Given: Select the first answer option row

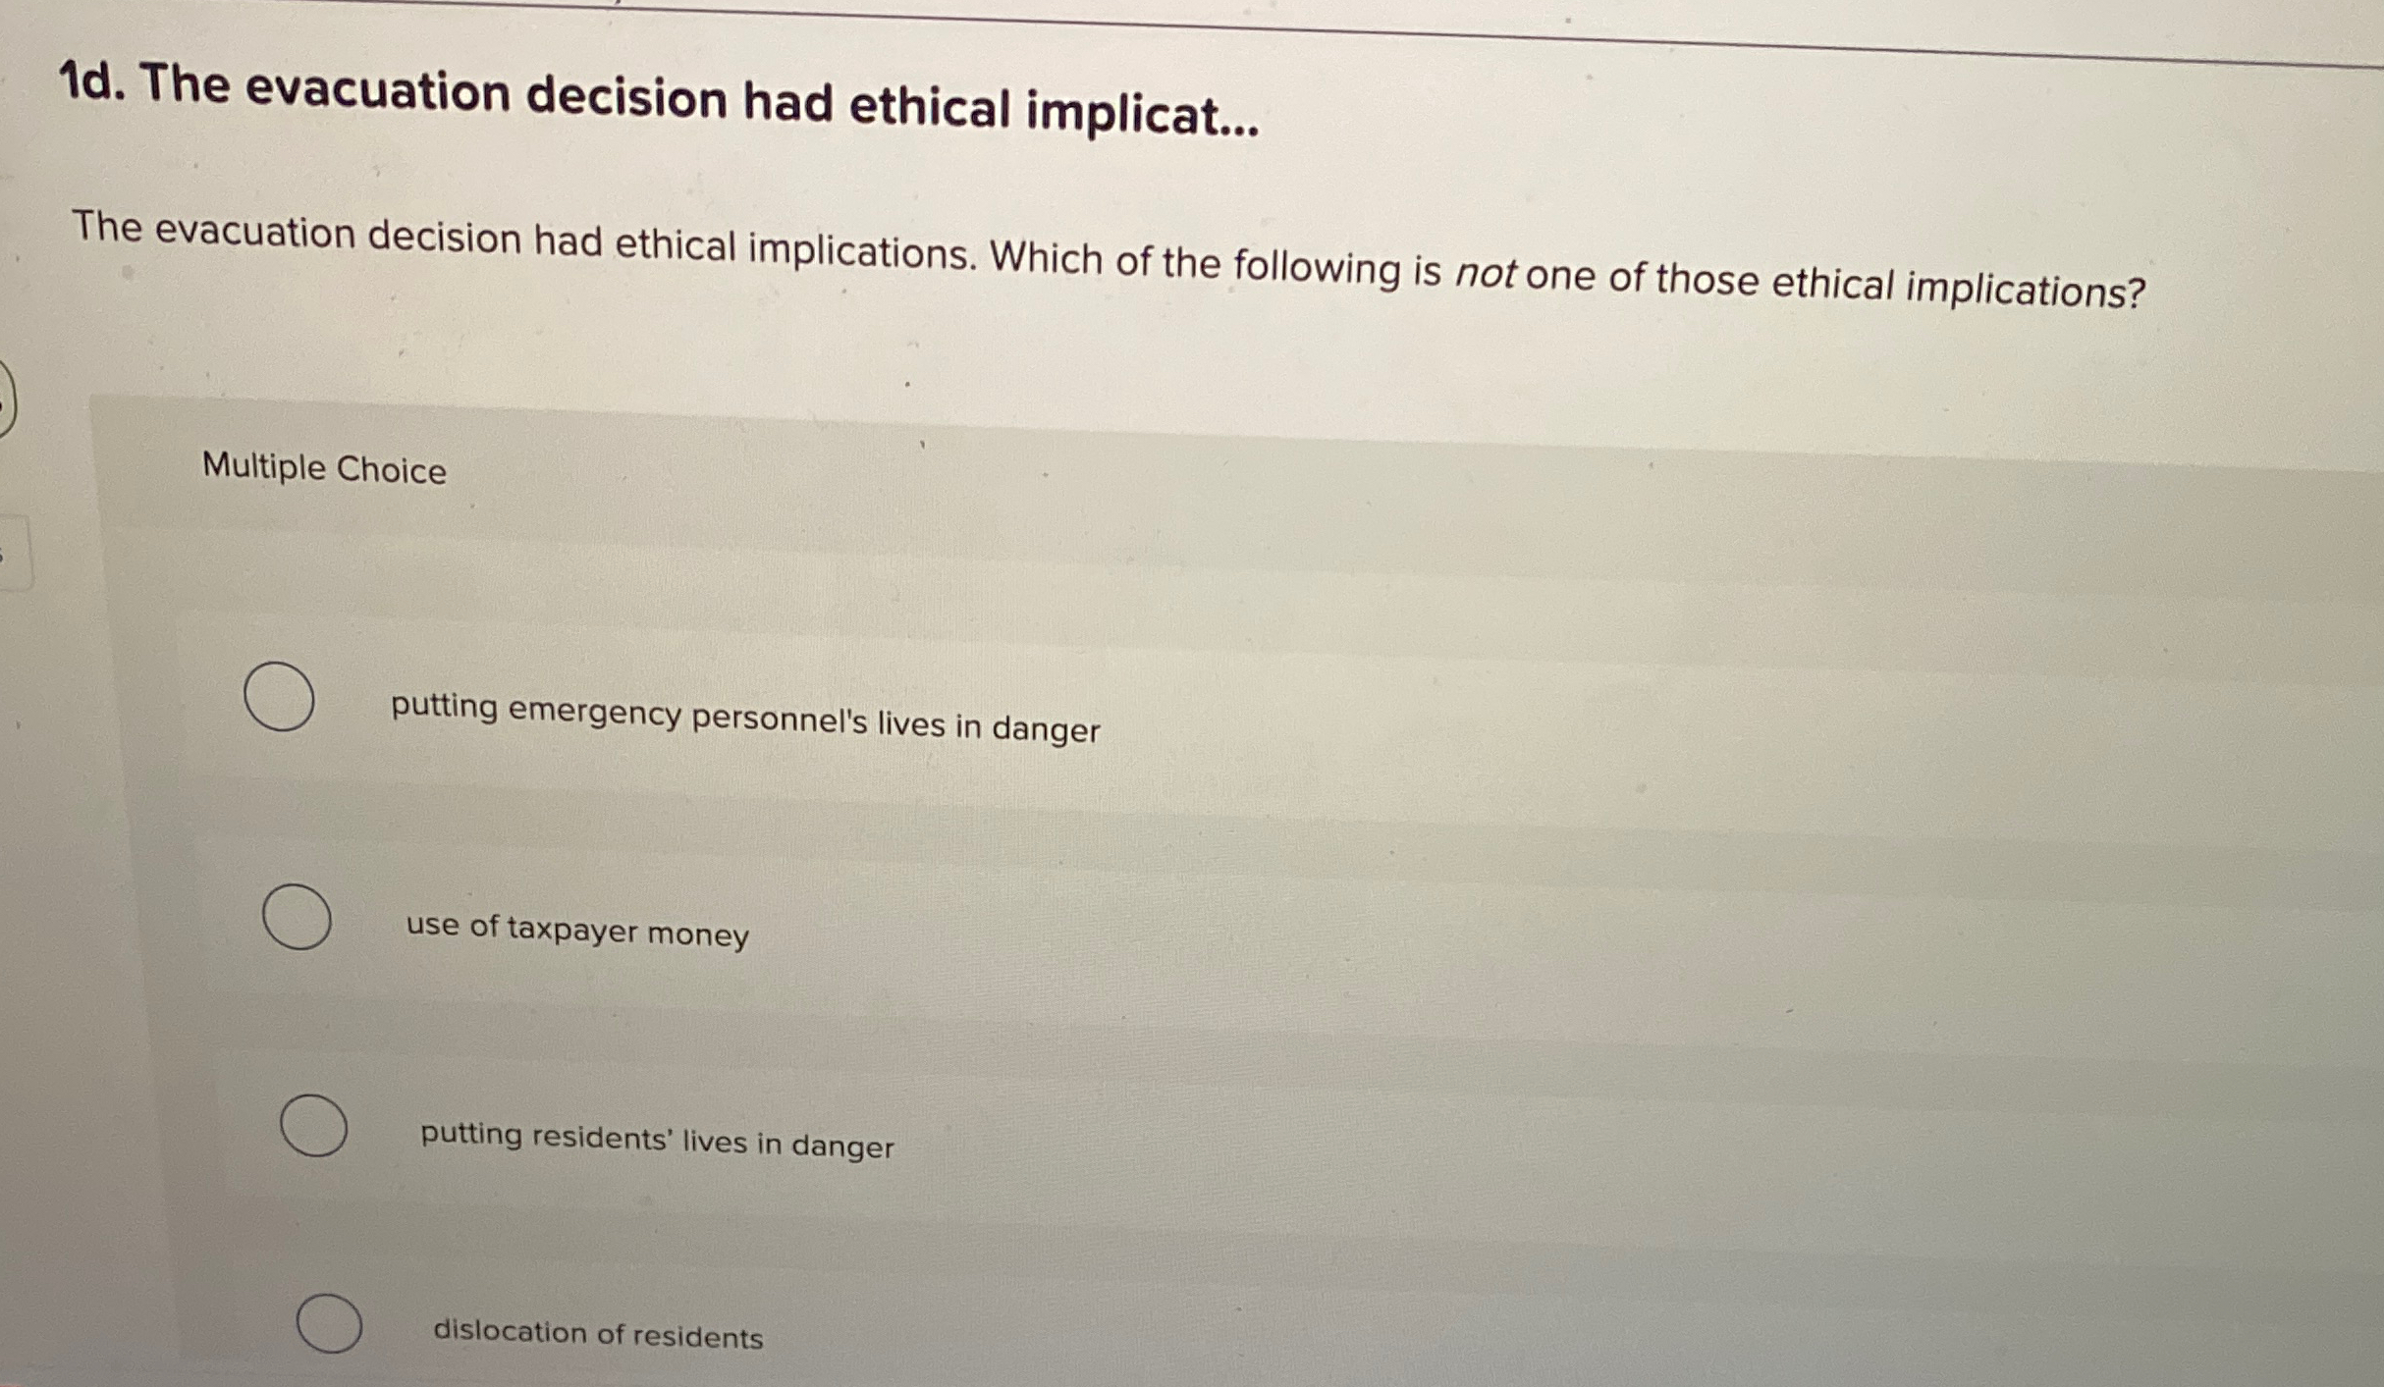Looking at the screenshot, I should [x=687, y=707].
